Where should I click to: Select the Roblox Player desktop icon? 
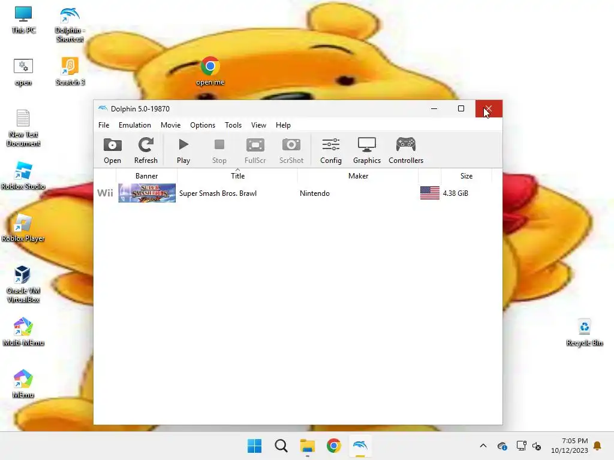point(23,228)
